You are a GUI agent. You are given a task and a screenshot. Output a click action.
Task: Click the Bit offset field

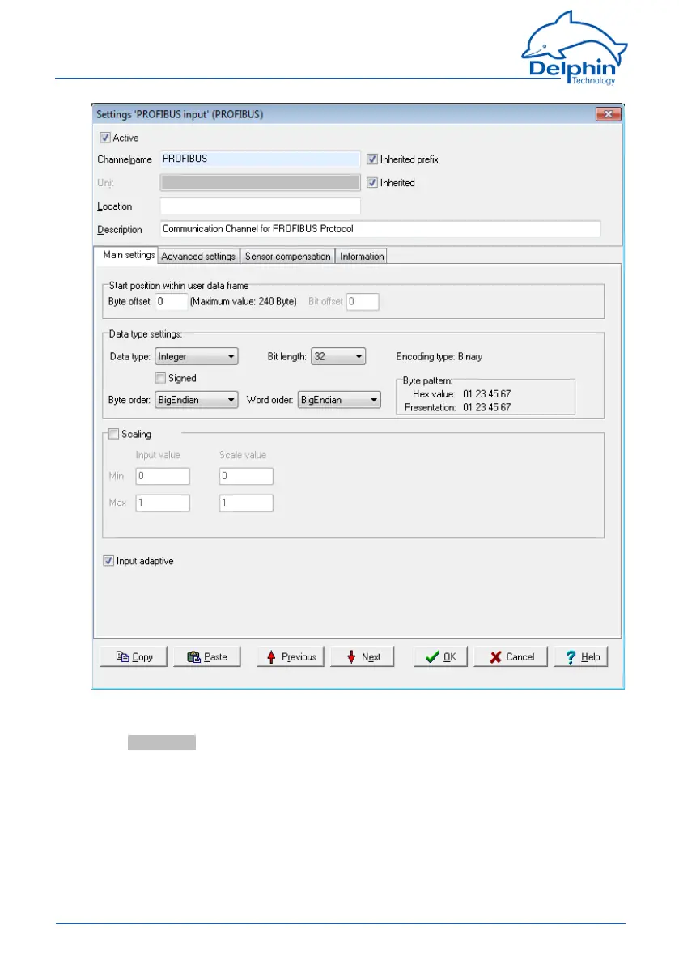click(x=363, y=301)
